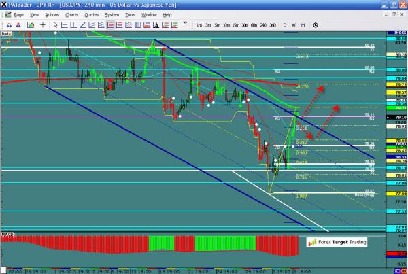Switch chart to Daily (D) timeframe
This screenshot has width=408, height=274.
pyautogui.click(x=284, y=24)
